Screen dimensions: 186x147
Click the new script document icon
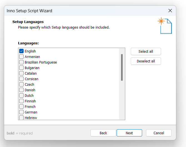pos(165,26)
